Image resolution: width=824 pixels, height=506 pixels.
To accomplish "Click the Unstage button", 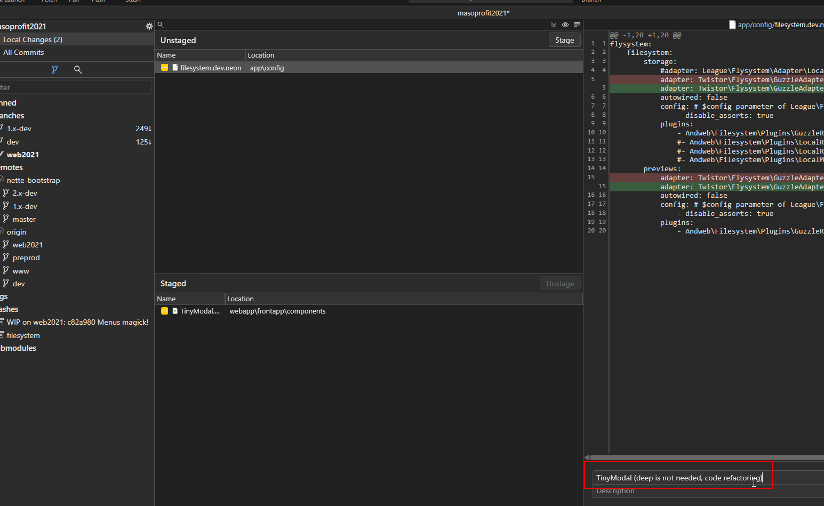I will pos(560,284).
